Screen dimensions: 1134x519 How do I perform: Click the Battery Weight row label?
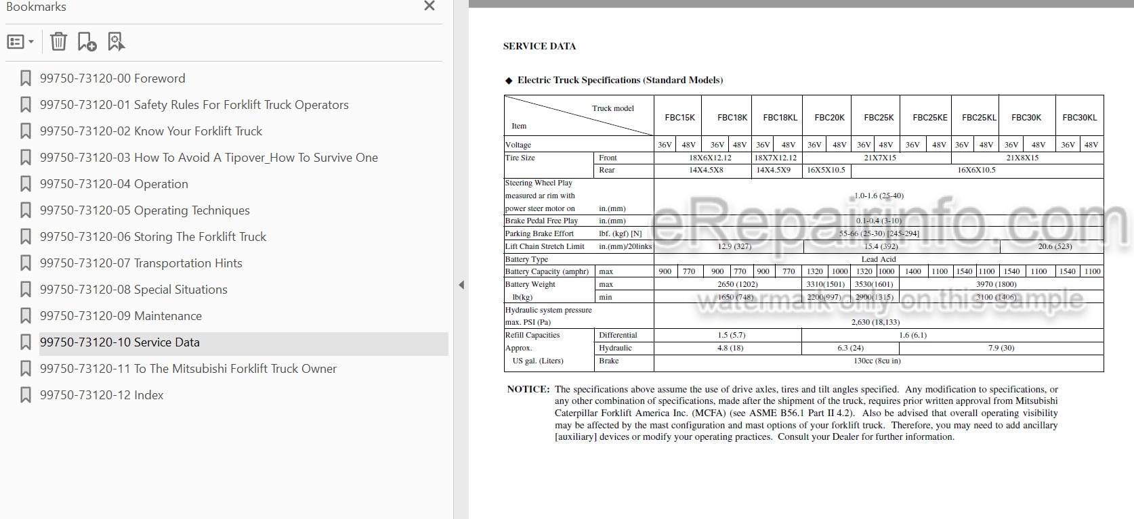(x=530, y=284)
